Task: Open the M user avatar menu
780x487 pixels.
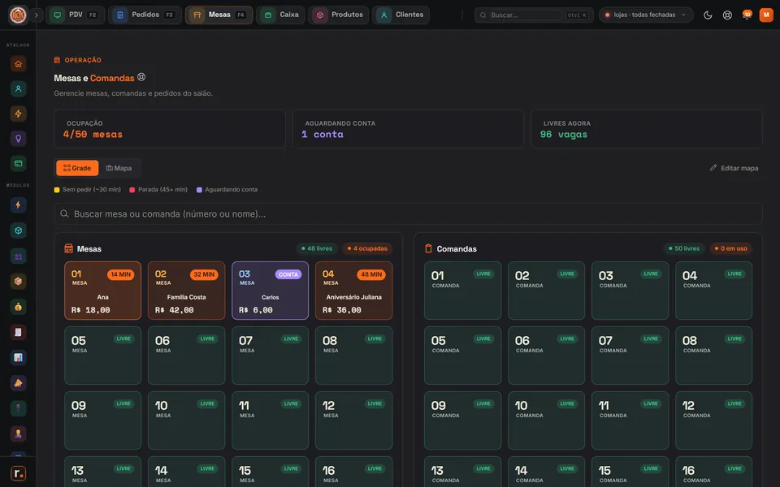Action: tap(766, 15)
